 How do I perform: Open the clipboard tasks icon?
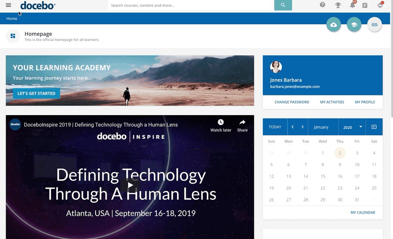point(365,5)
